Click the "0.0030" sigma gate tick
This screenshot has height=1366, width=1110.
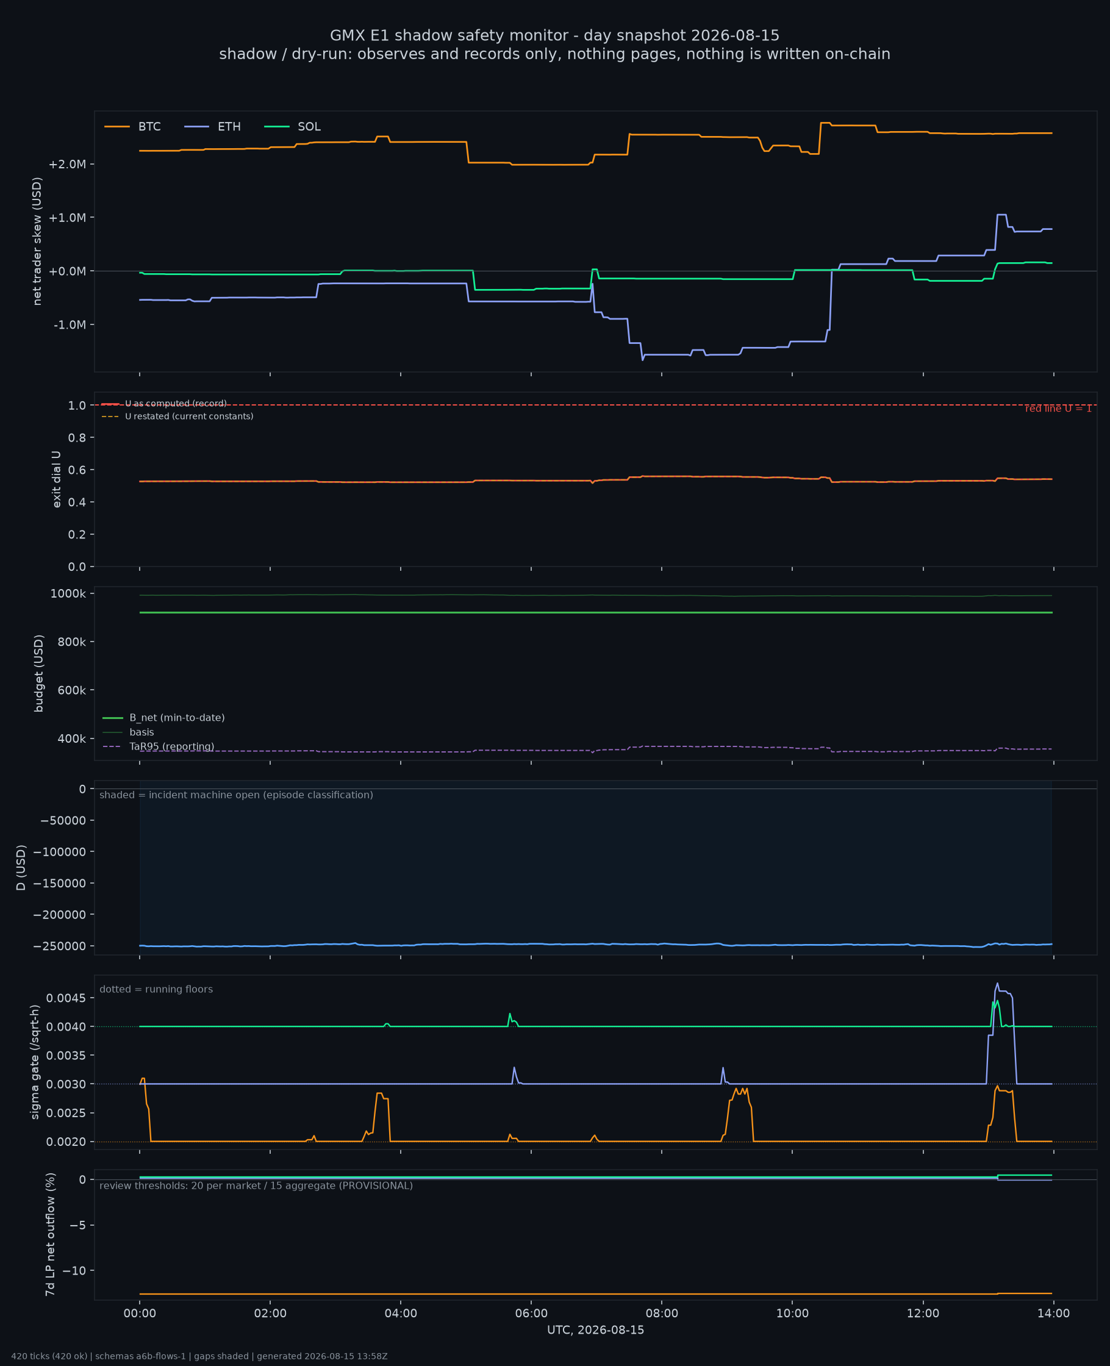point(66,1085)
